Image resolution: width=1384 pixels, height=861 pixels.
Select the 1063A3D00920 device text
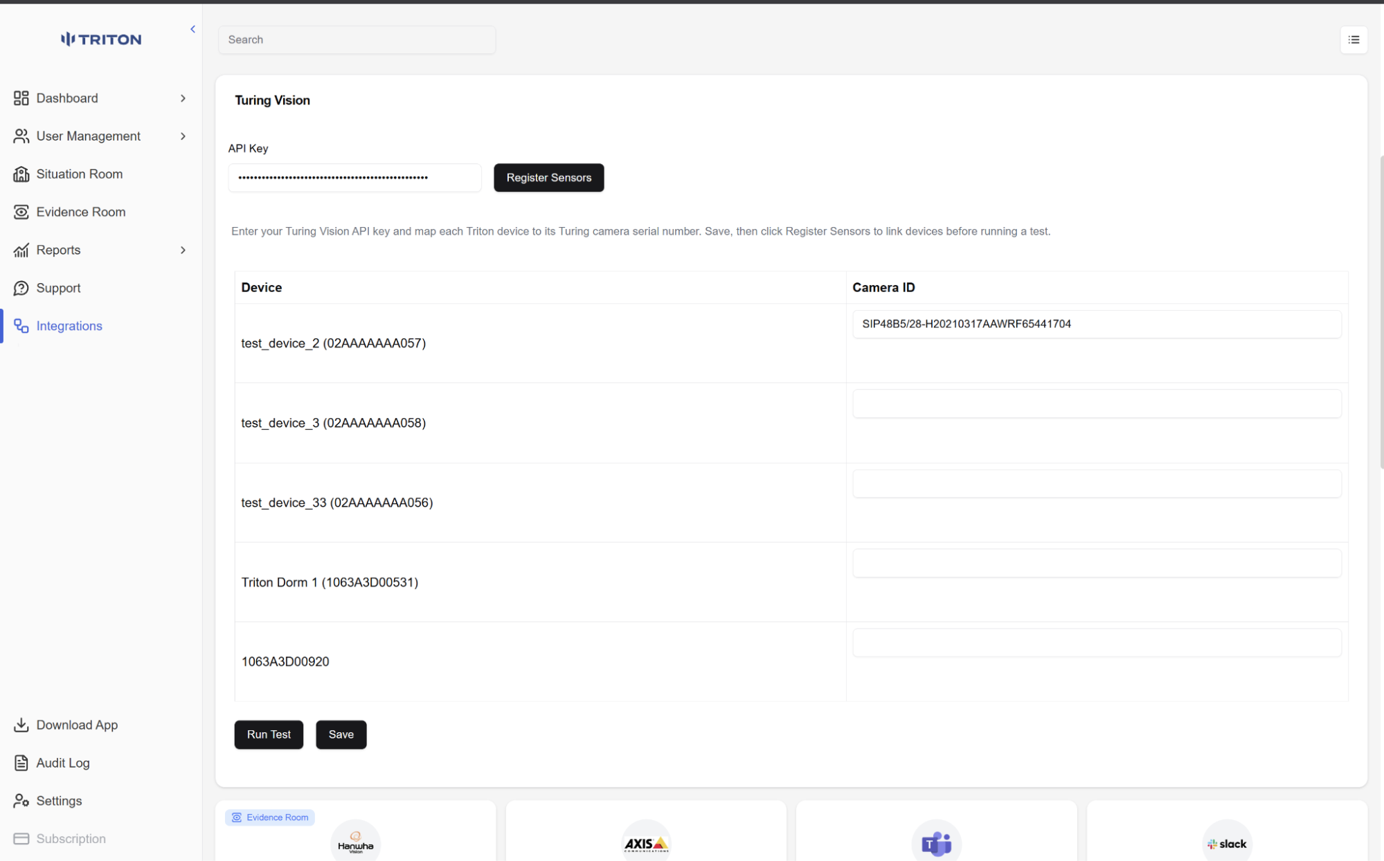click(x=285, y=662)
